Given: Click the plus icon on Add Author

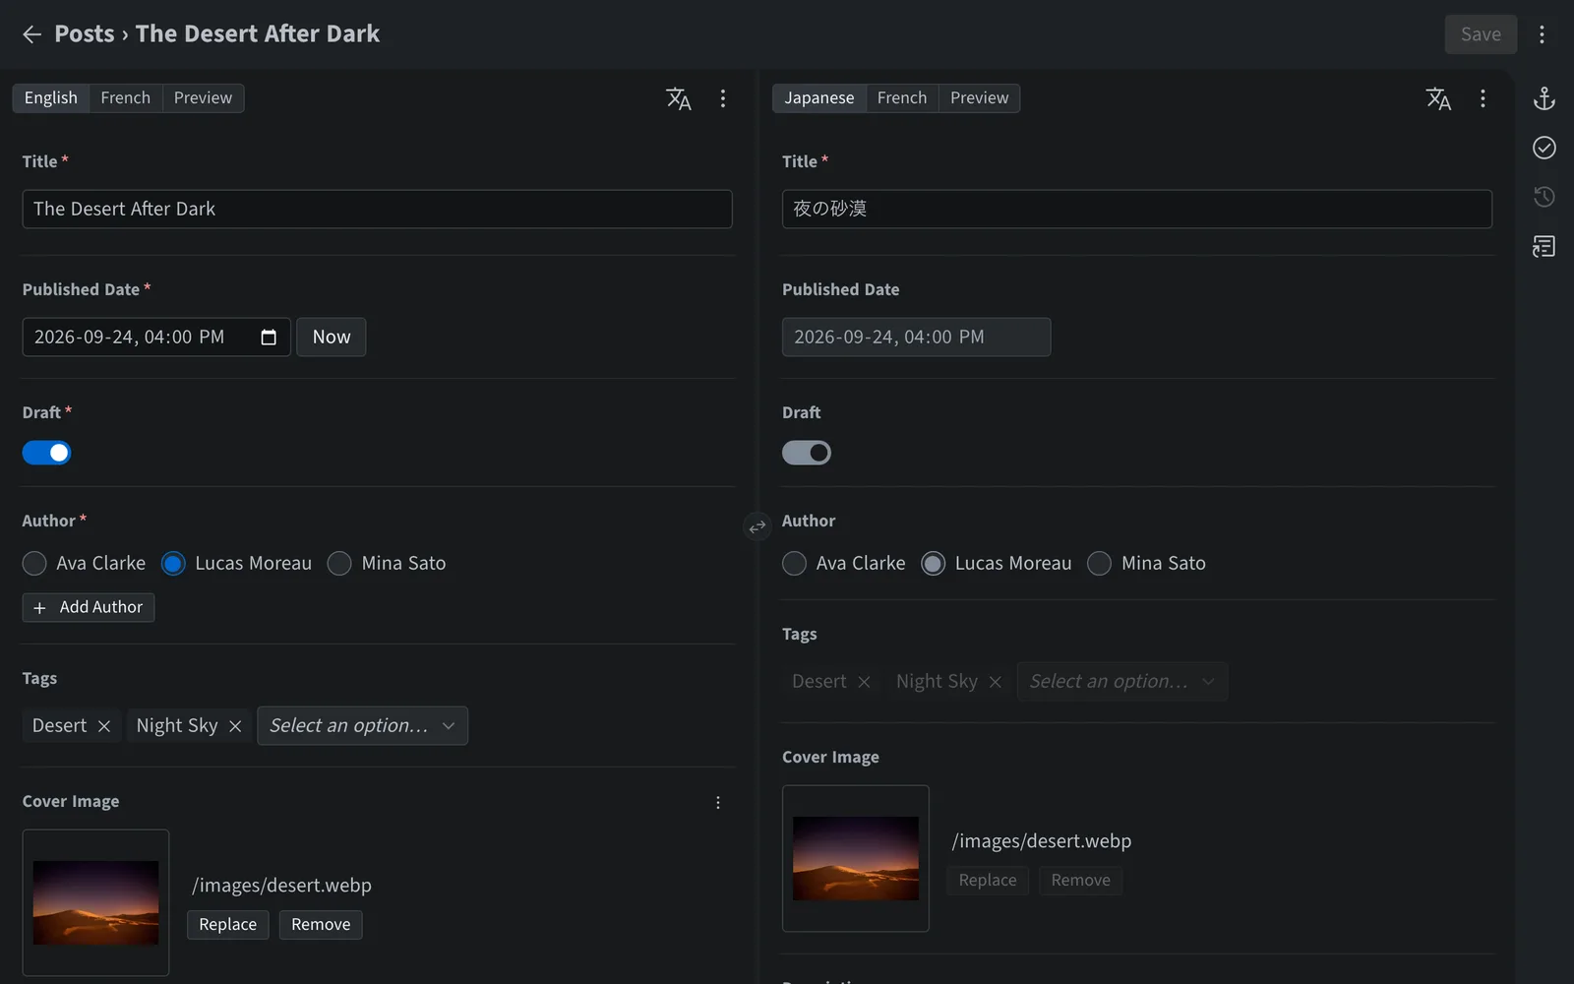Looking at the screenshot, I should tap(39, 608).
